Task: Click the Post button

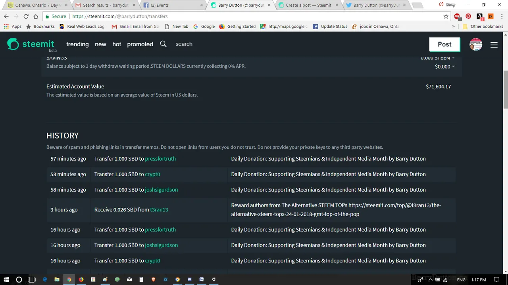Action: coord(444,44)
